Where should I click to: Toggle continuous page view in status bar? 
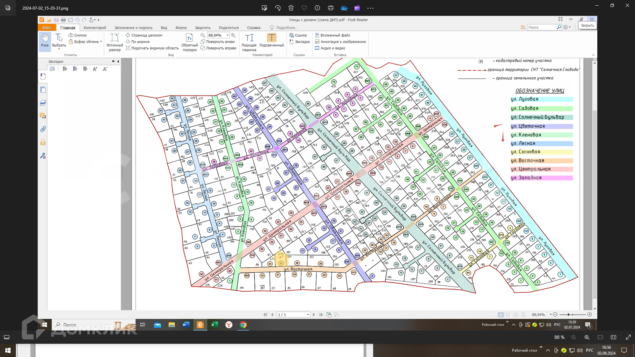click(x=508, y=315)
